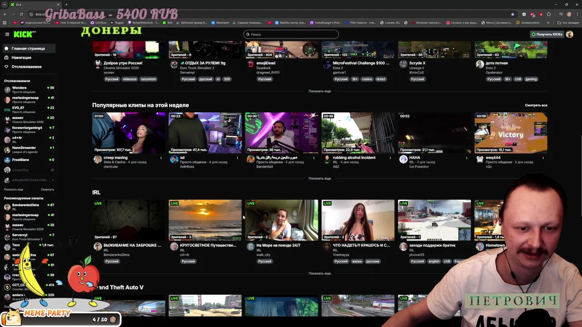This screenshot has width=582, height=327.
Task: Open the options menu for the weq444 clip
Action: [x=543, y=158]
